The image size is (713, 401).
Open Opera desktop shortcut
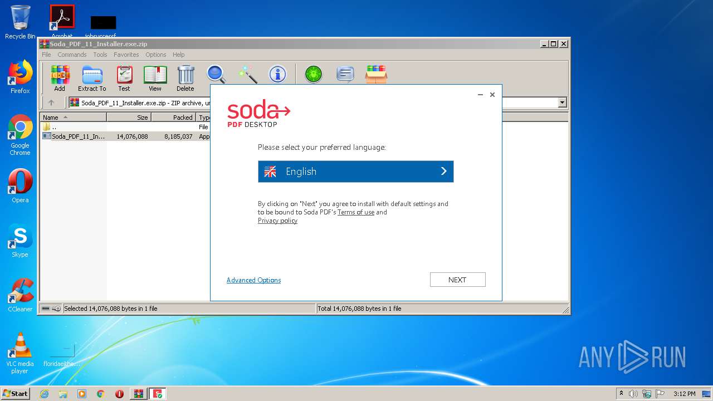point(20,186)
